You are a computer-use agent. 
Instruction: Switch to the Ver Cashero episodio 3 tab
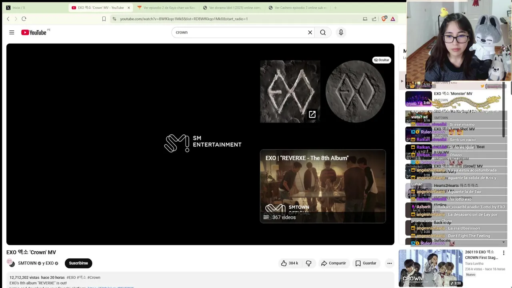click(298, 8)
